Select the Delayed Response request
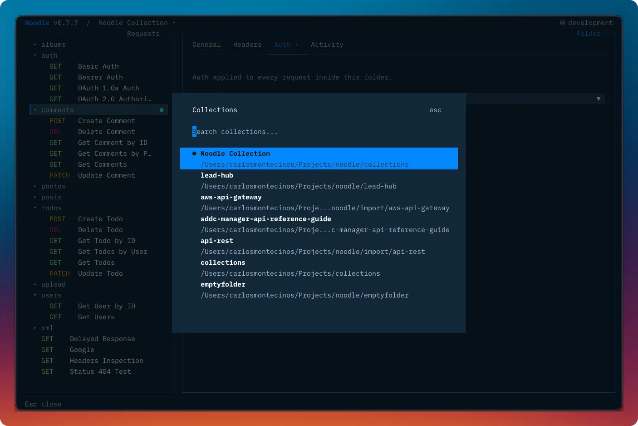The width and height of the screenshot is (638, 426). pyautogui.click(x=98, y=339)
